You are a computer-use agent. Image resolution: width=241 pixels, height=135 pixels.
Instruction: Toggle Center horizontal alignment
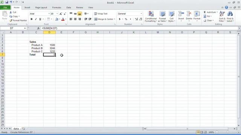point(75,19)
